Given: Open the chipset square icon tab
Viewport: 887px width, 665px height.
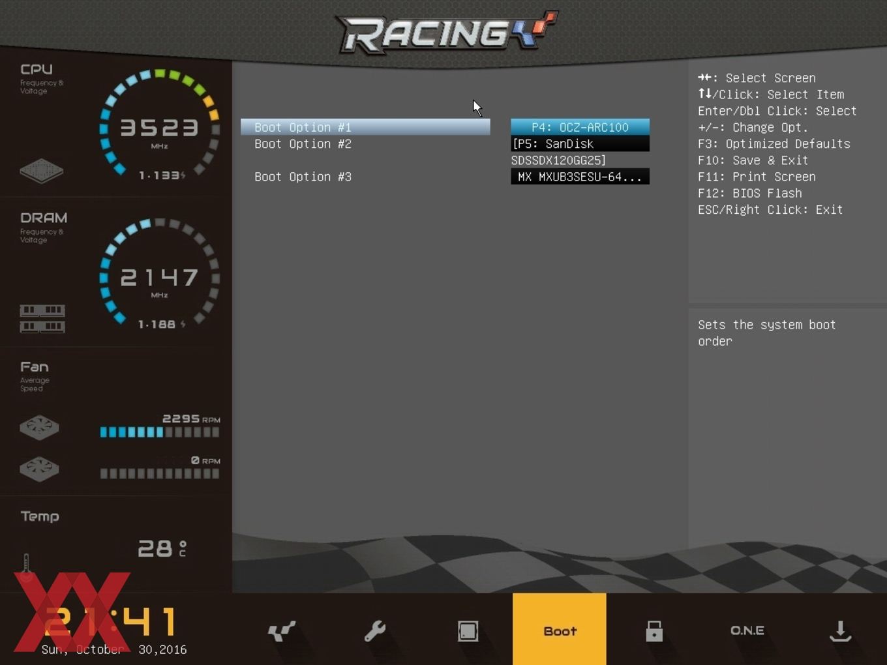Looking at the screenshot, I should (x=468, y=630).
